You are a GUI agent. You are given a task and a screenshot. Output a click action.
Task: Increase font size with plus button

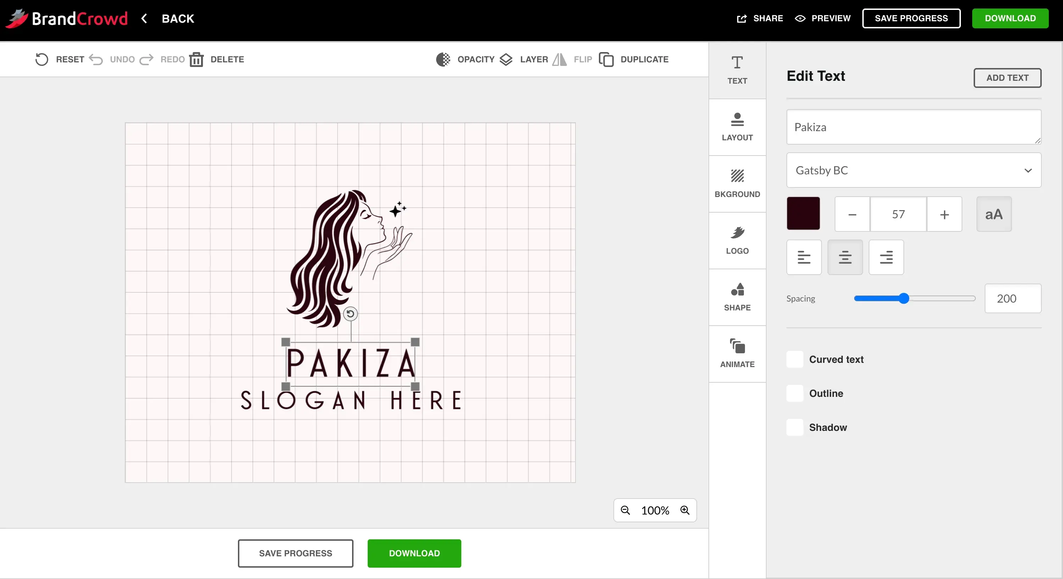944,214
